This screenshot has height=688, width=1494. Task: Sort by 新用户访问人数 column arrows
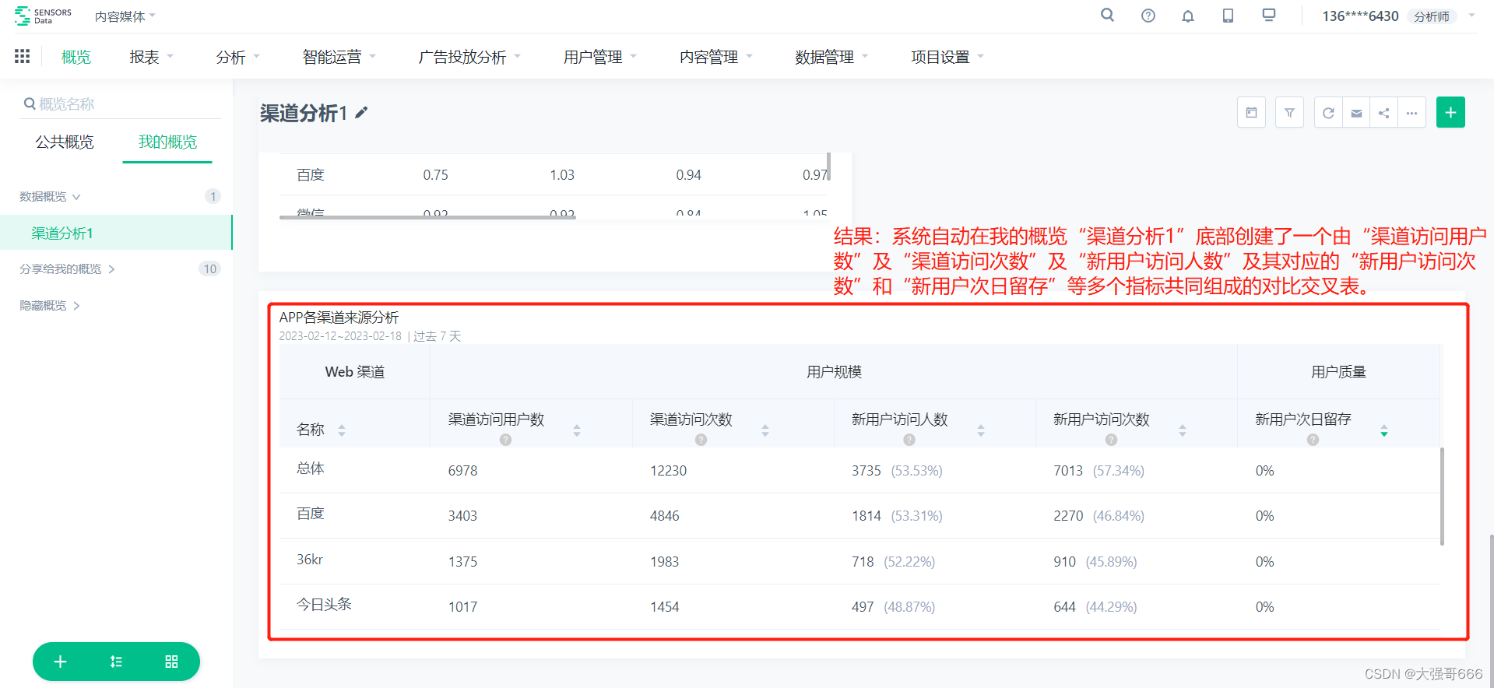tap(981, 430)
